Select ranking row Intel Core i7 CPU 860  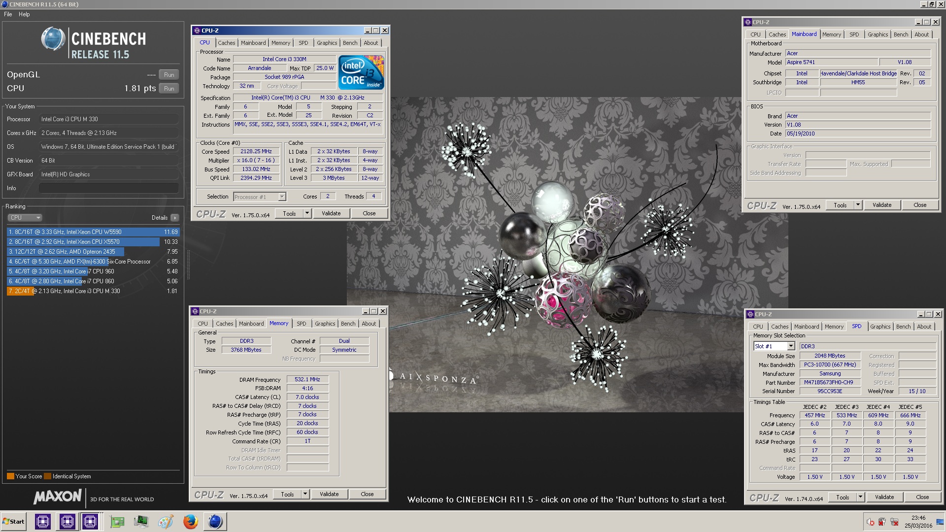coord(93,281)
